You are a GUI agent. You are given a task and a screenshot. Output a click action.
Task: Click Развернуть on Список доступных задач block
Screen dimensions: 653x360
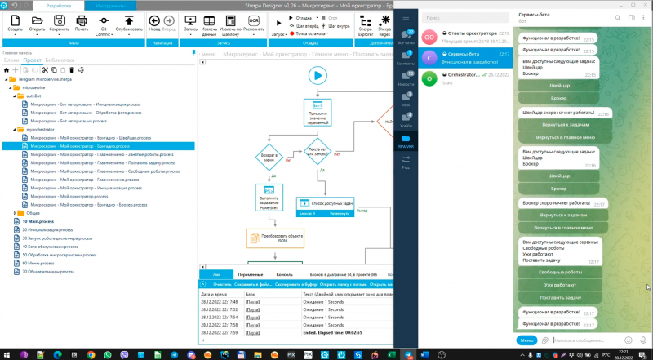(x=338, y=213)
